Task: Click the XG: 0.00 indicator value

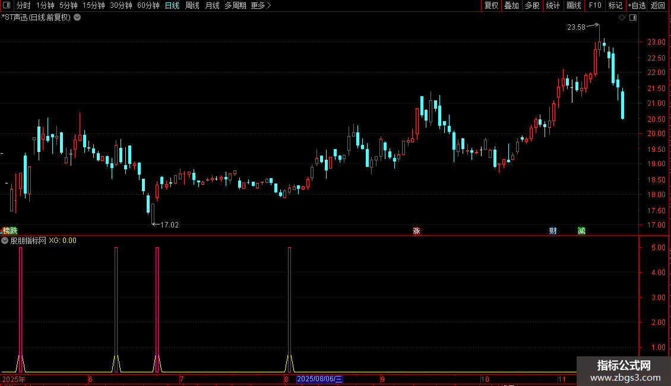Action: pyautogui.click(x=62, y=241)
